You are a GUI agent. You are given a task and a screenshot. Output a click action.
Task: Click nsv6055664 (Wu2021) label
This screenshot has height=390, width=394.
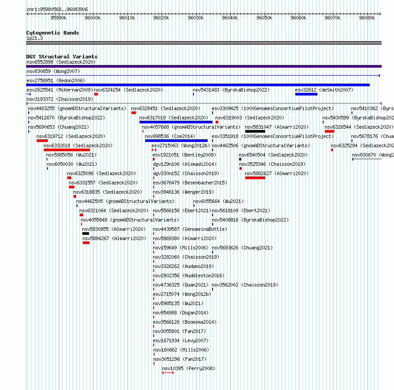[218, 201]
